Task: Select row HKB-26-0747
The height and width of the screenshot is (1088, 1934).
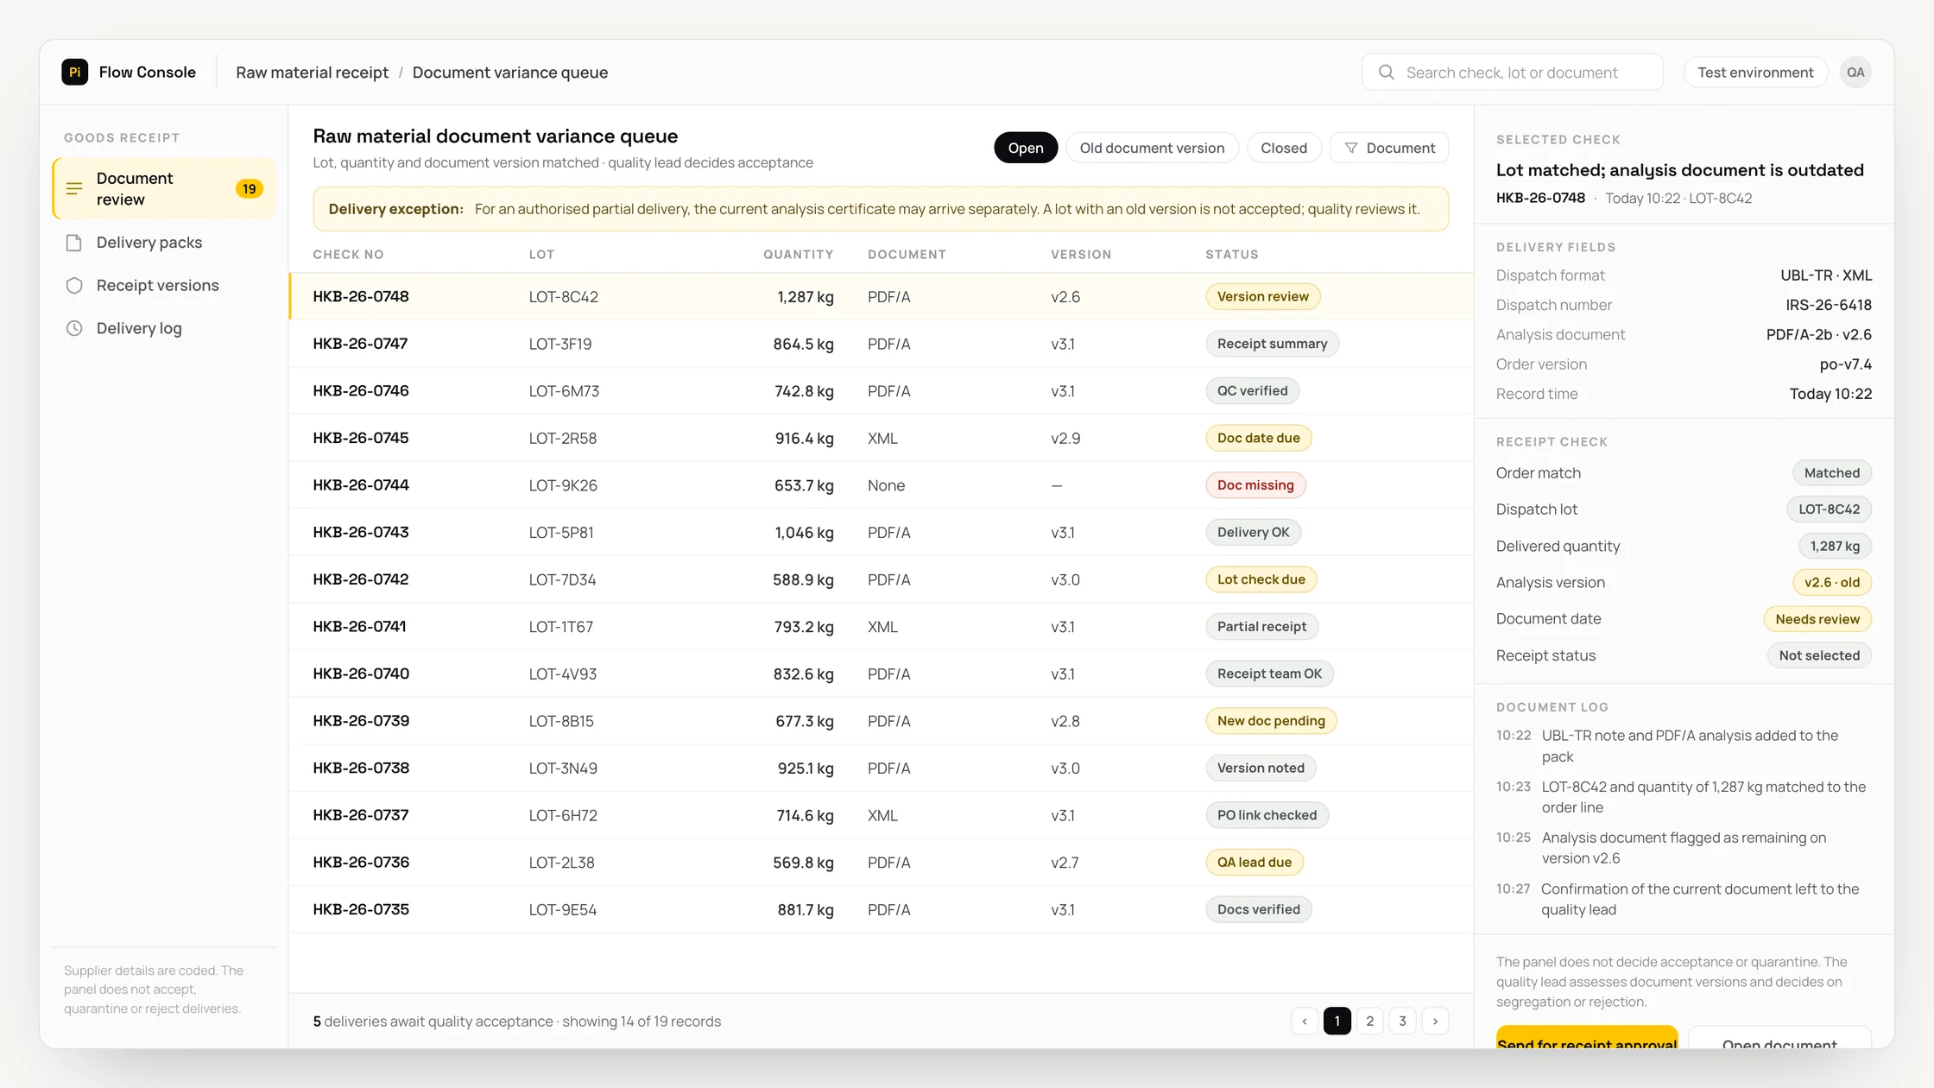Action: [x=881, y=344]
